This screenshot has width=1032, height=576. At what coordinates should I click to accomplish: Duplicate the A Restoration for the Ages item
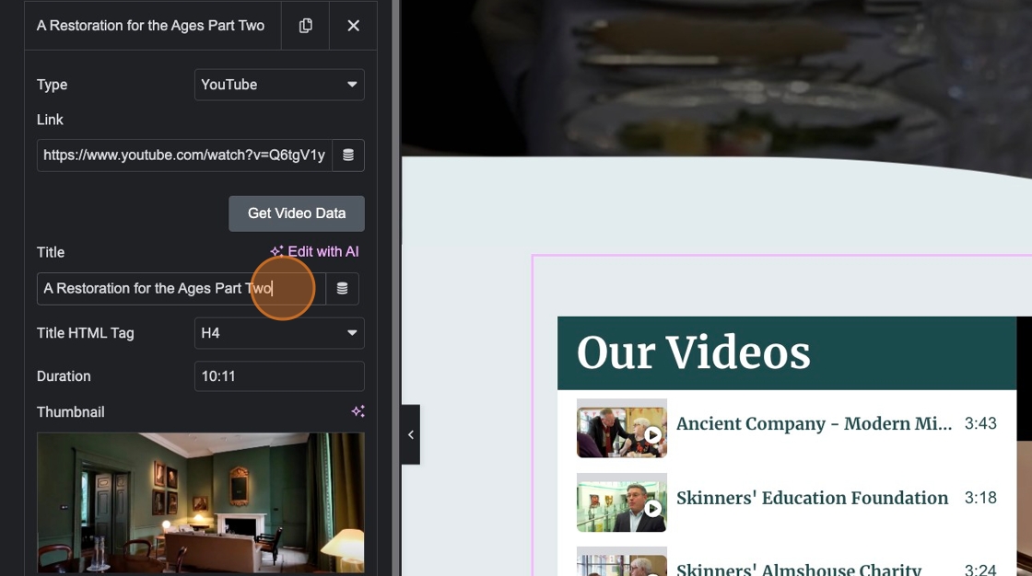tap(305, 26)
